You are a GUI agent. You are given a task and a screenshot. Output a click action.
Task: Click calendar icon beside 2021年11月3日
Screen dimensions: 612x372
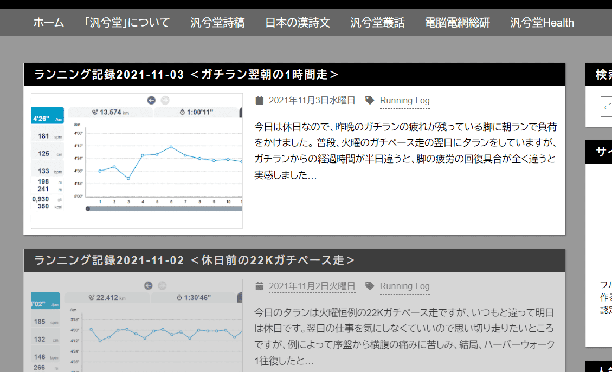(x=260, y=100)
